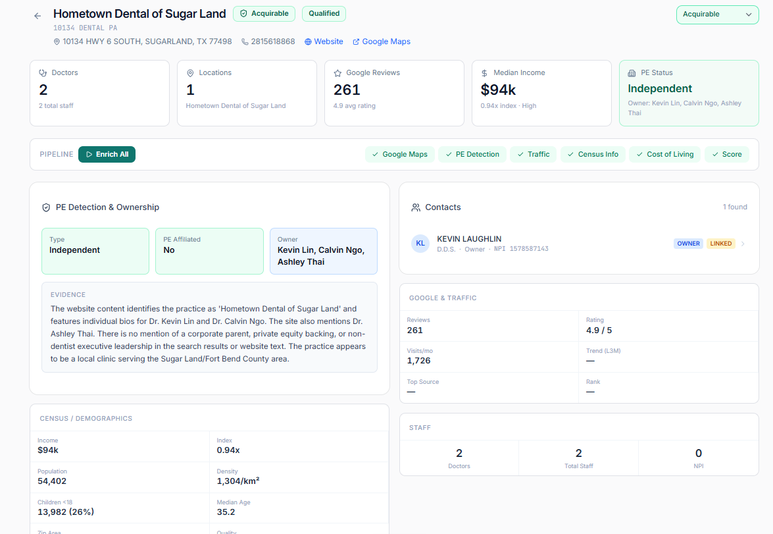This screenshot has height=534, width=773.
Task: Click the phone icon beside 2815618868
Action: point(245,42)
